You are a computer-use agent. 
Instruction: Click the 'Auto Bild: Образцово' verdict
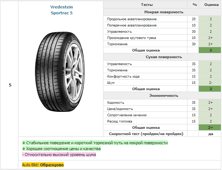point(43,165)
